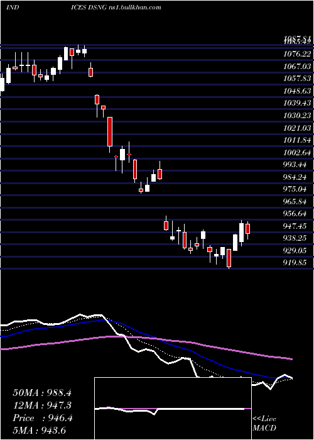Image resolution: width=314 pixels, height=440 pixels.
Task: Click the 1021.03 price axis label
Action: tap(297, 128)
